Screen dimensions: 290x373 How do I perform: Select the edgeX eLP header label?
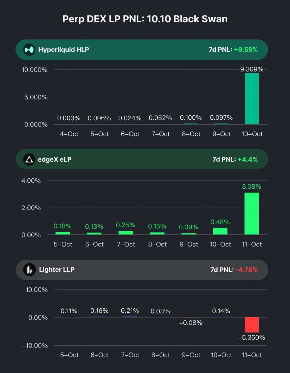(55, 159)
